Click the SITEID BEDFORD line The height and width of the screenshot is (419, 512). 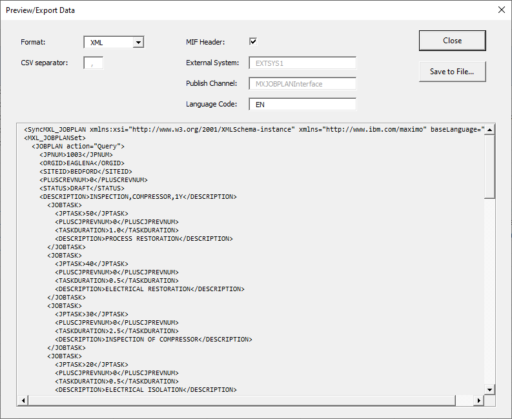coord(86,172)
